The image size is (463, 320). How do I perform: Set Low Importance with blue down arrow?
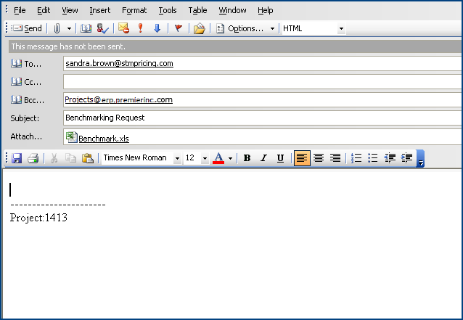tap(156, 28)
